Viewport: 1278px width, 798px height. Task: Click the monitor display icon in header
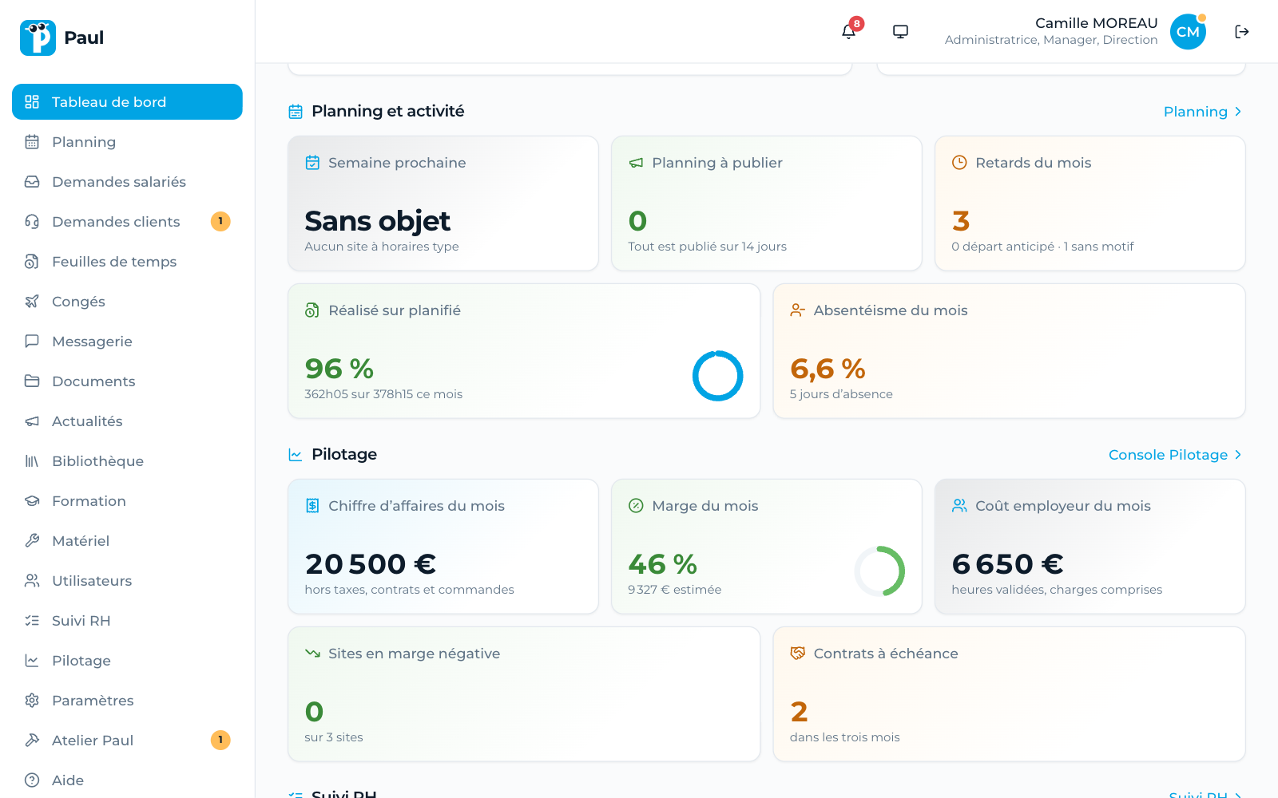click(900, 32)
